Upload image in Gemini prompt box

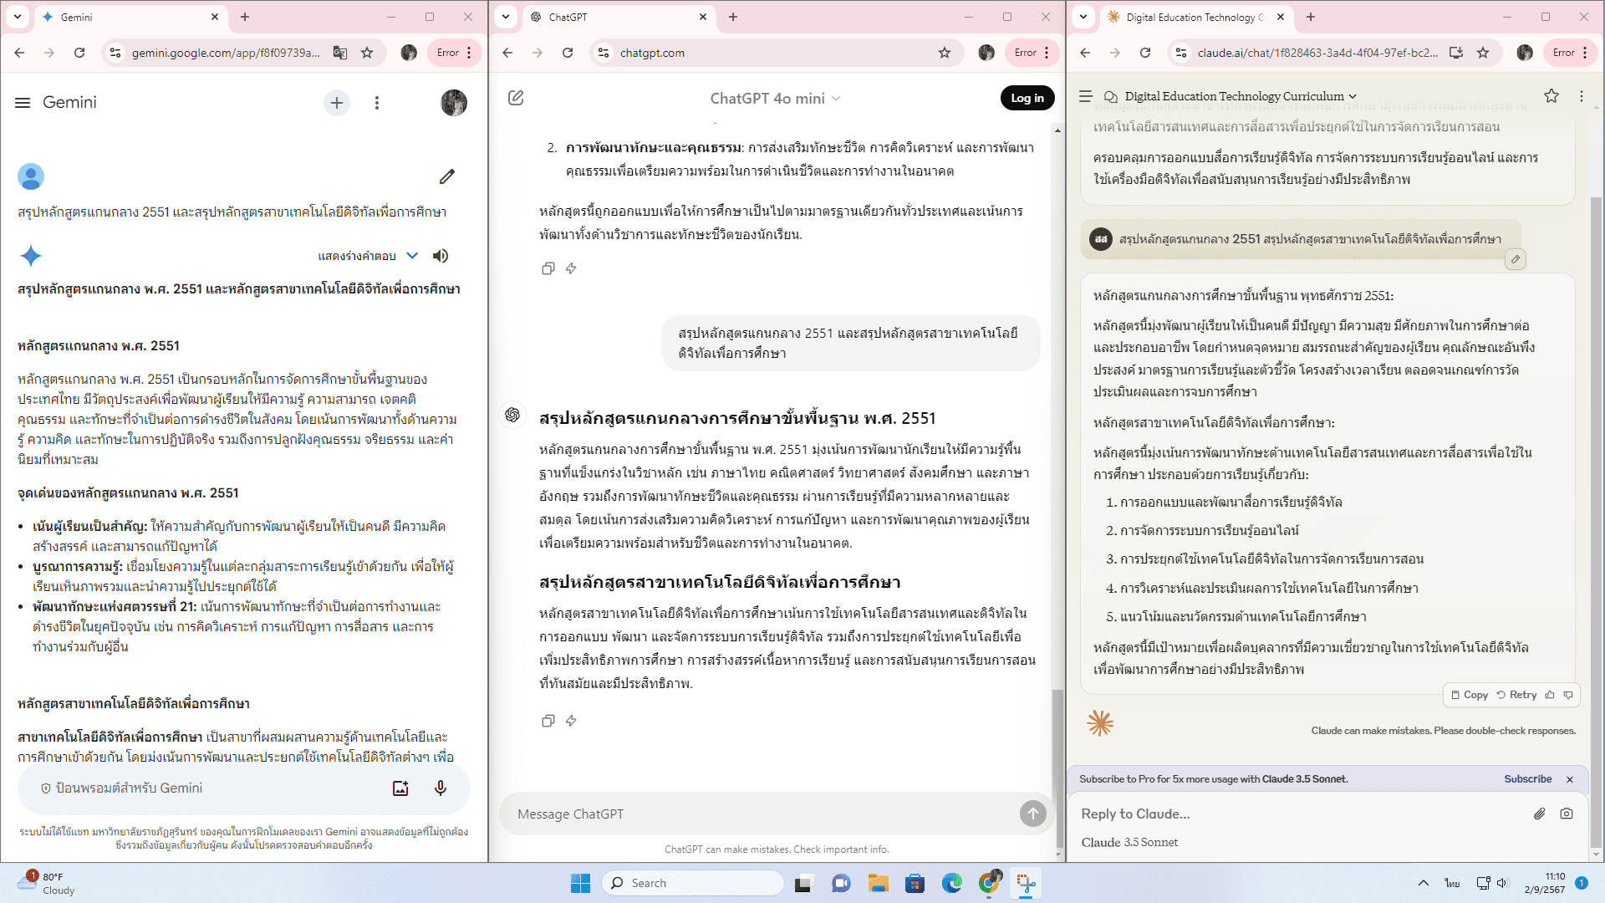(x=400, y=788)
